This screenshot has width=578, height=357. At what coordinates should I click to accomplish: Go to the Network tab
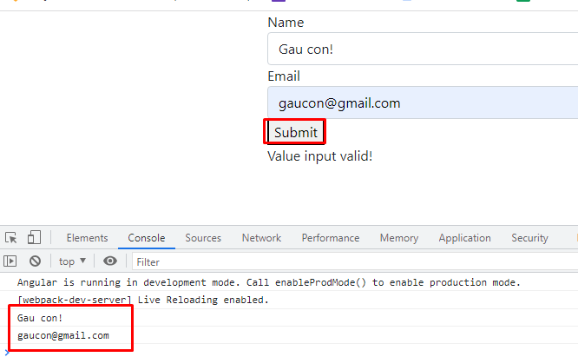261,238
